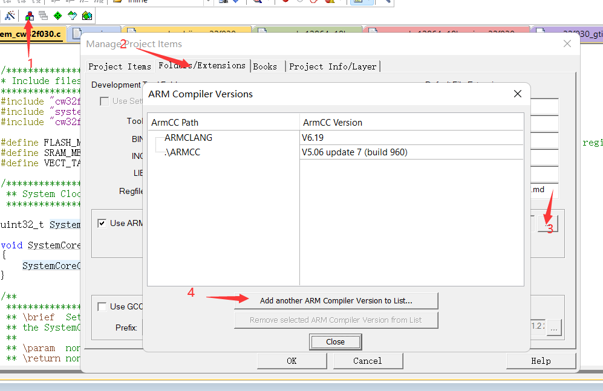Open the Project Info/Layer tab
The image size is (603, 391).
point(333,66)
